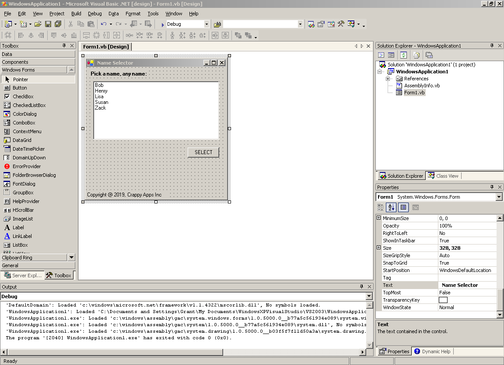The width and height of the screenshot is (504, 365).
Task: Expand the References node in Solution Explorer
Action: 388,79
